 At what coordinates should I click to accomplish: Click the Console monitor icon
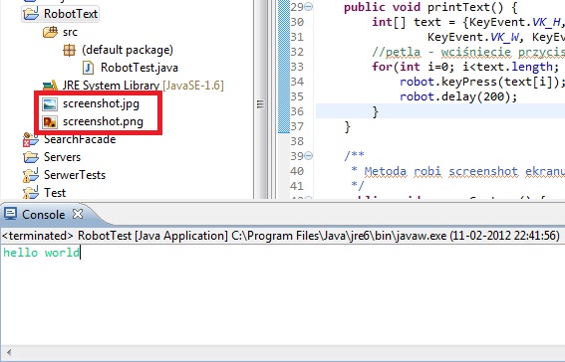pyautogui.click(x=10, y=214)
